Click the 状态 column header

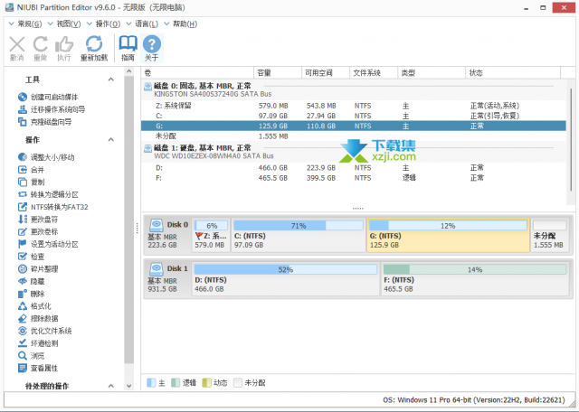513,72
